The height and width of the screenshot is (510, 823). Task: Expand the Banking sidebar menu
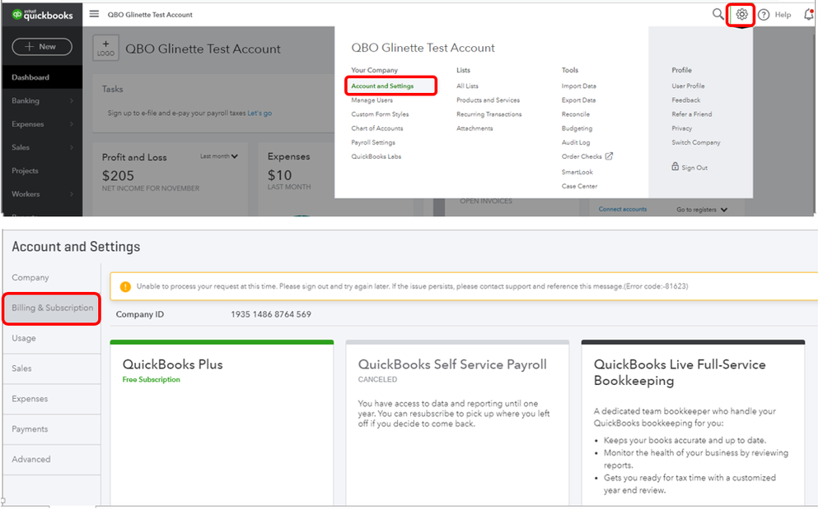click(72, 101)
